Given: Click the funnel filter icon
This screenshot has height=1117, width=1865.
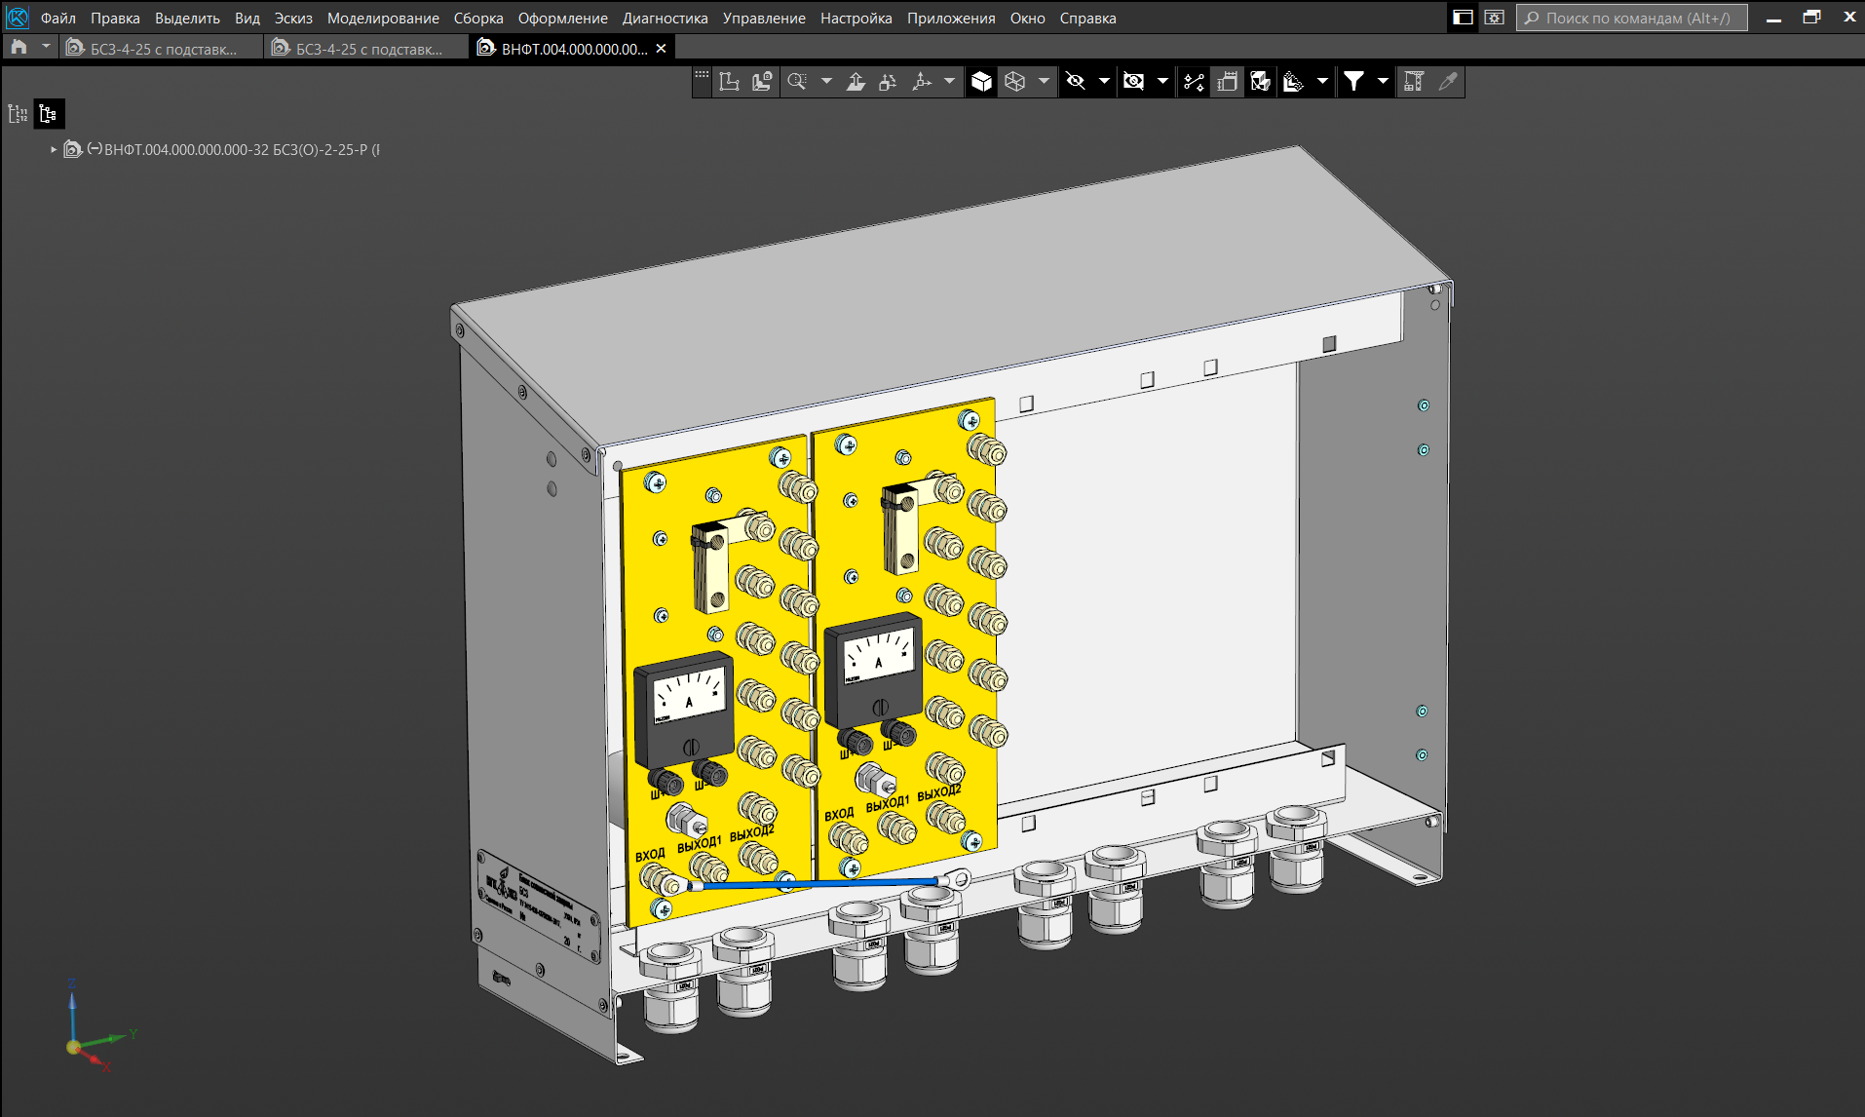Looking at the screenshot, I should point(1353,82).
